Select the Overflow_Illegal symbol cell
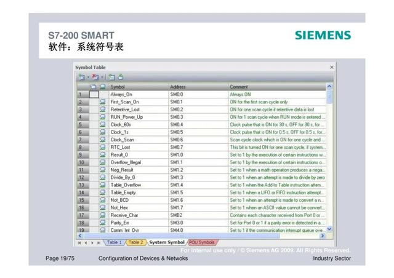The height and width of the screenshot is (278, 394). click(139, 162)
